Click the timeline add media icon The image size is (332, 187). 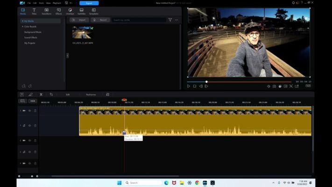pyautogui.click(x=22, y=94)
